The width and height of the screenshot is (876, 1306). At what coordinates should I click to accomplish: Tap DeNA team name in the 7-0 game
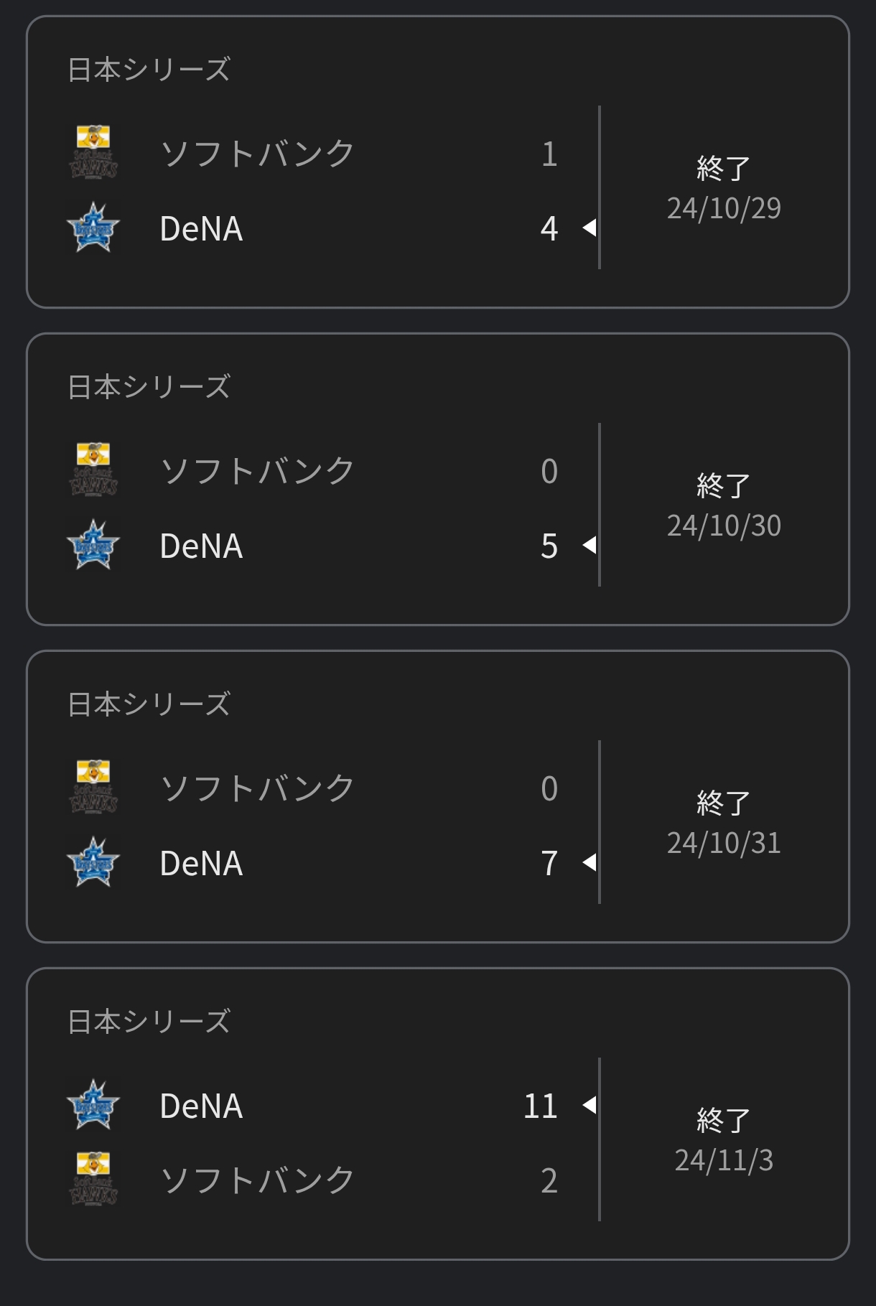point(201,863)
